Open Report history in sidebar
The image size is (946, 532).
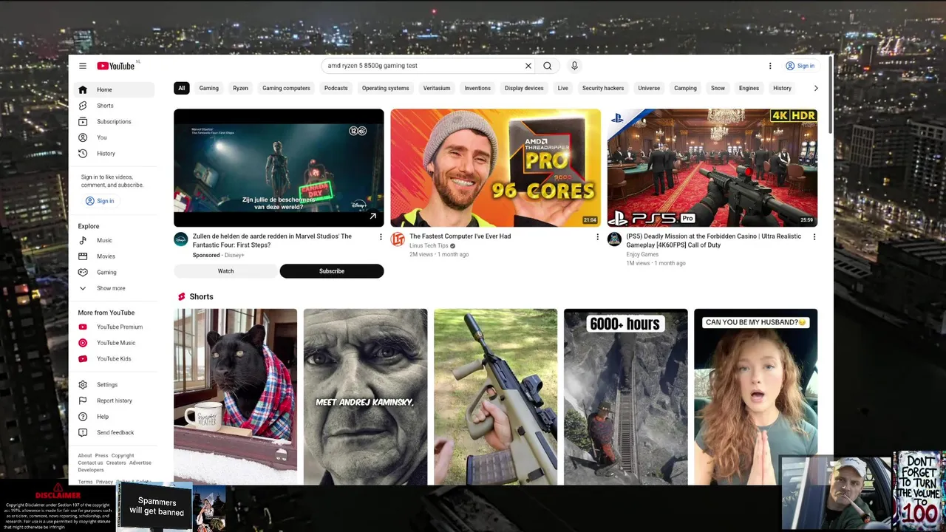(x=114, y=400)
